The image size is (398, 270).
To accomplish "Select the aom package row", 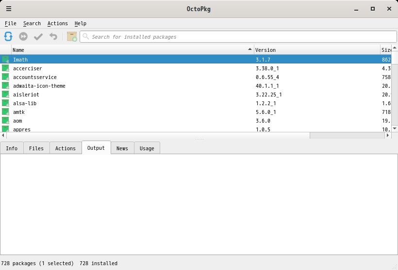I will pyautogui.click(x=196, y=121).
